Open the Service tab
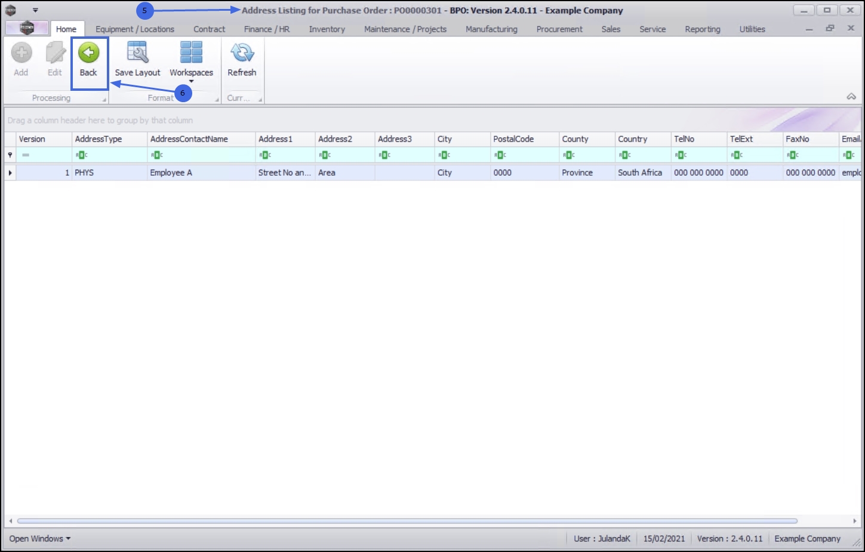The width and height of the screenshot is (865, 552). click(x=652, y=29)
